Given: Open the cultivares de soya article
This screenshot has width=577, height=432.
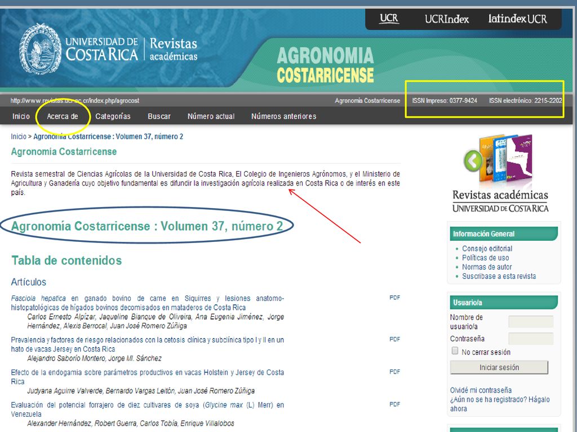Looking at the screenshot, I should pyautogui.click(x=147, y=409).
